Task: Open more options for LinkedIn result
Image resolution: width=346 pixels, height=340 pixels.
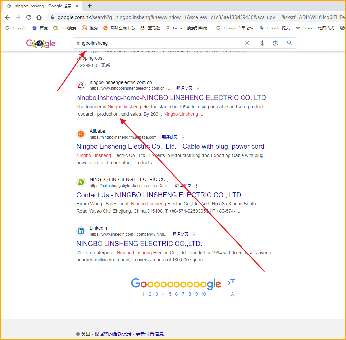Action: coord(194,234)
